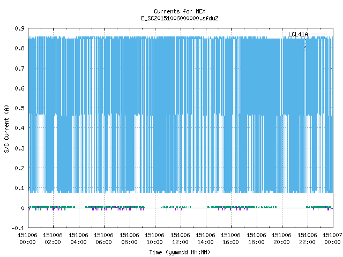Click the 151006 06:00 x-axis tick label
Screen dimensions: 343x257
(x=103, y=239)
